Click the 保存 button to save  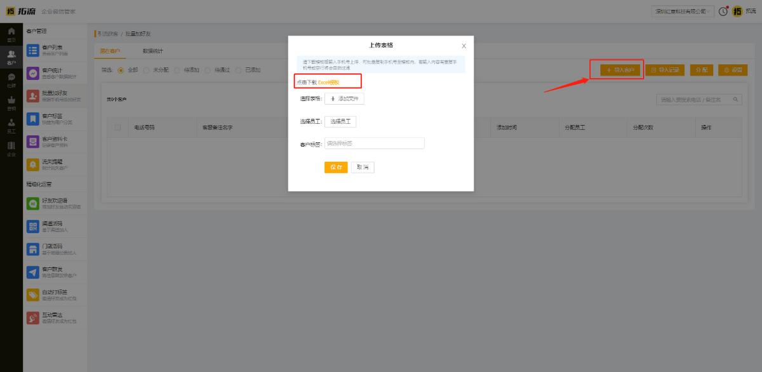click(336, 167)
